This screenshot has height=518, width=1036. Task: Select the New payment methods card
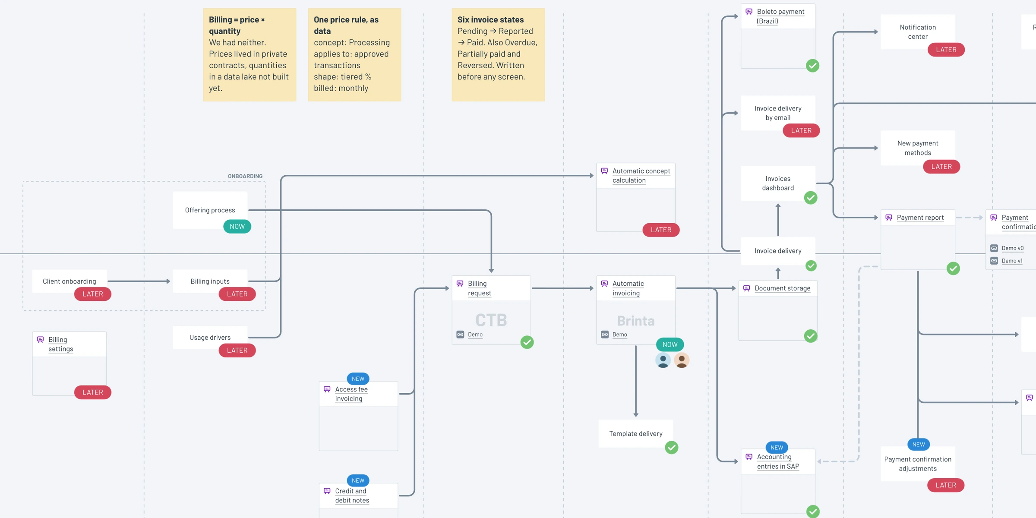(918, 148)
